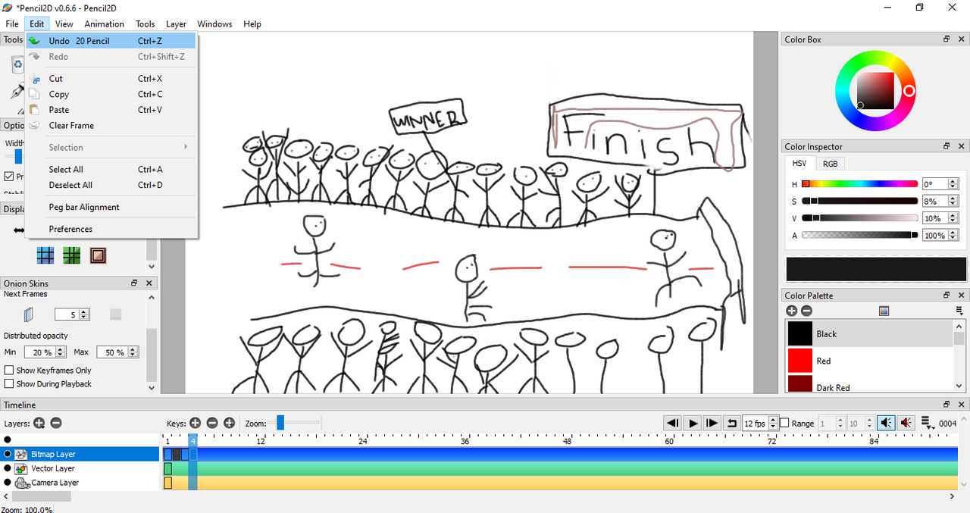Viewport: 970px width, 513px height.
Task: Adjust the timeline Zoom slider
Action: pyautogui.click(x=280, y=423)
